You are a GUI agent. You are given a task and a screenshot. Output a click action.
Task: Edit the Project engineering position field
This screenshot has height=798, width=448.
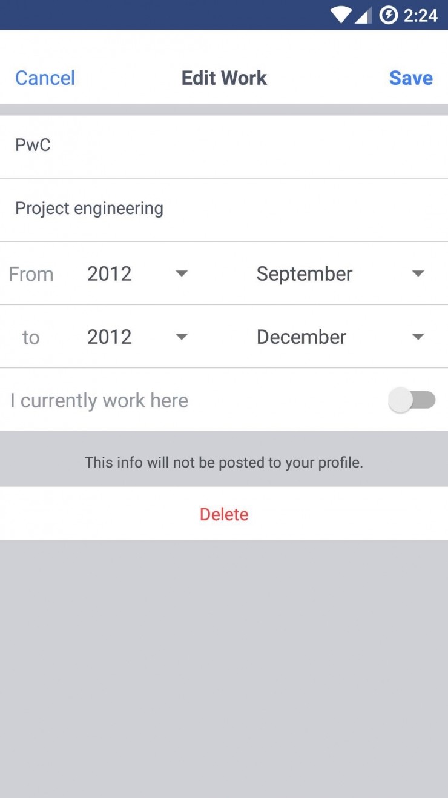point(224,209)
